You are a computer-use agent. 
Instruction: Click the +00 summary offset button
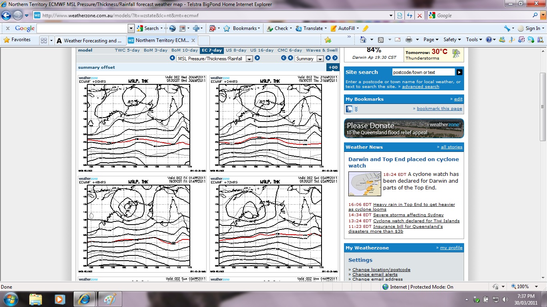click(x=333, y=68)
